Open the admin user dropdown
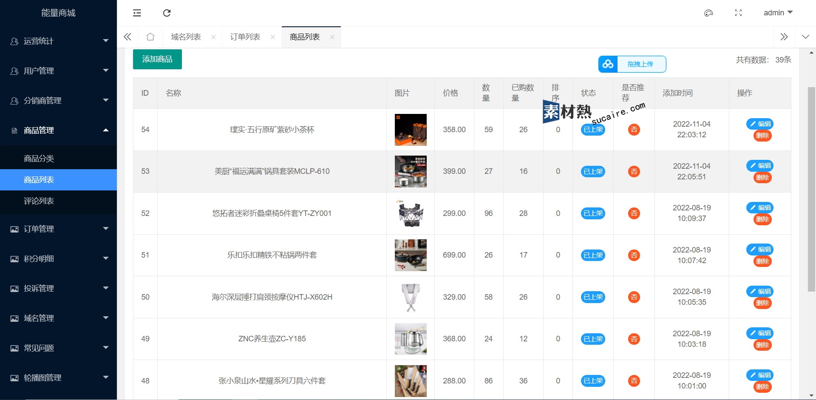The width and height of the screenshot is (816, 400). tap(778, 13)
